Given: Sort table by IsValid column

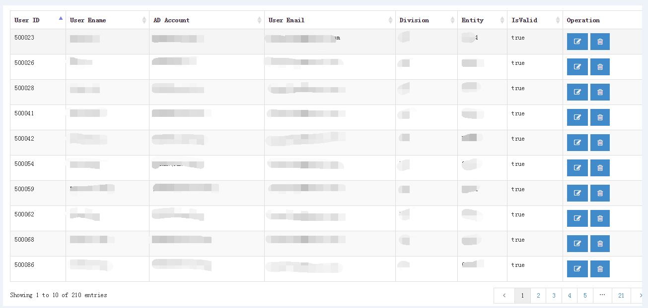Looking at the screenshot, I should click(535, 20).
